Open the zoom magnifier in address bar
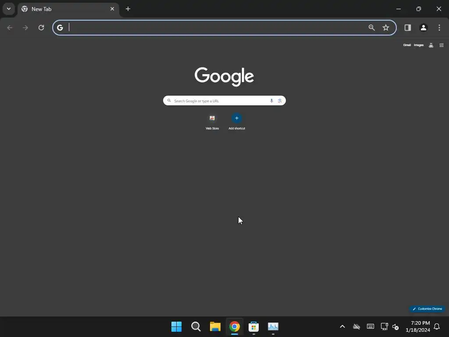The height and width of the screenshot is (337, 449). click(x=372, y=28)
